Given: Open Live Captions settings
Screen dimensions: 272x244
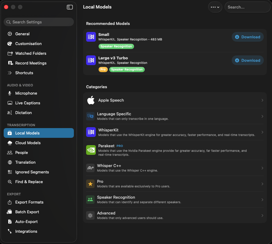Looking at the screenshot, I should click(39, 103).
